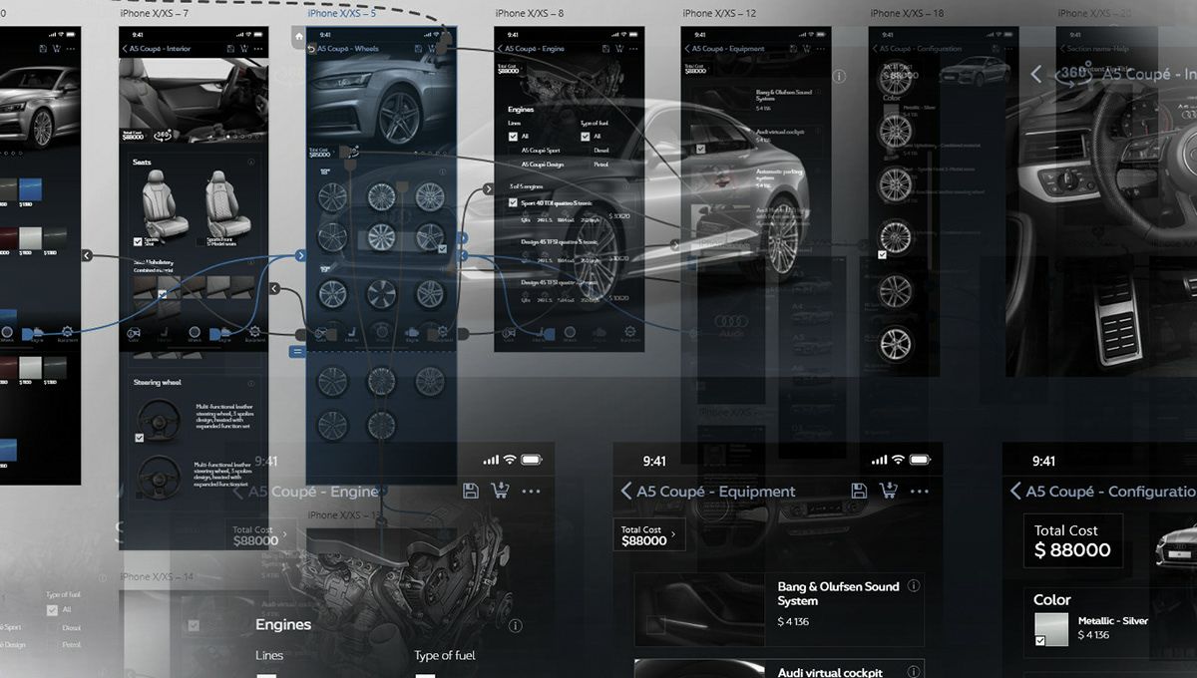Select Equipment gear tab in Engine screen bottom bar
The height and width of the screenshot is (678, 1197).
pos(629,333)
